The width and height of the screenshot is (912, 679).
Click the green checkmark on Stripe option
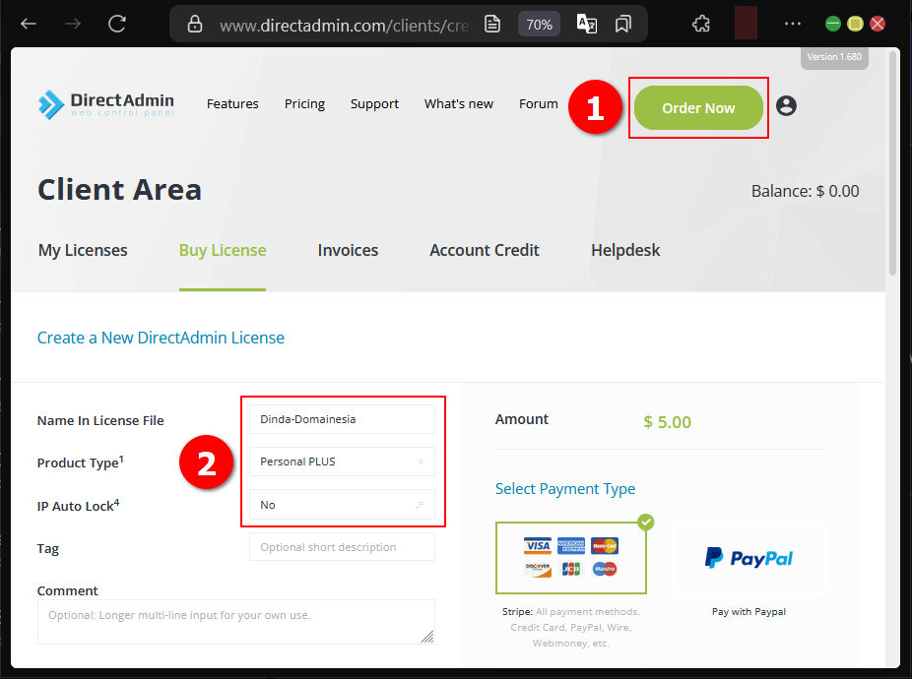(x=646, y=522)
